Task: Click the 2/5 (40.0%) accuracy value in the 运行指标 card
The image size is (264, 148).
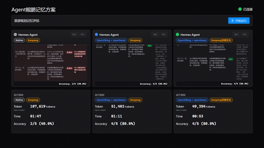Action: (42, 123)
